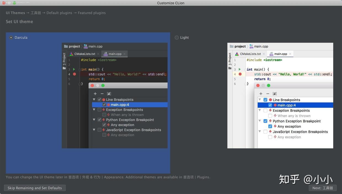Close the CMakeLists.txt tab in Darcula preview

pyautogui.click(x=98, y=54)
